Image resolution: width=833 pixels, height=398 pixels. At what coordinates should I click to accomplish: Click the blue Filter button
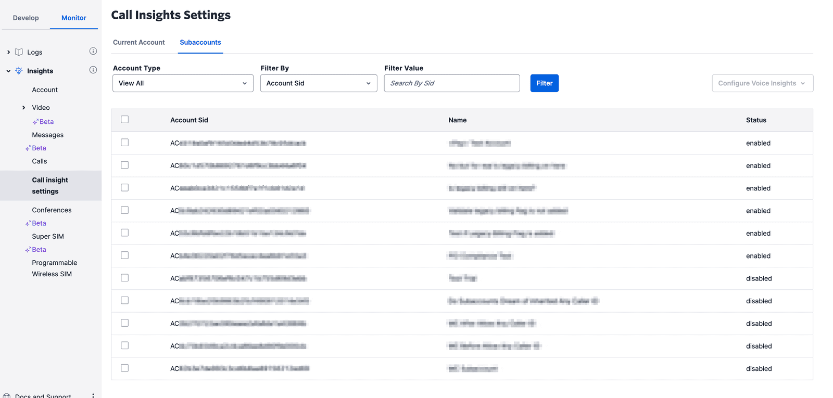[544, 83]
